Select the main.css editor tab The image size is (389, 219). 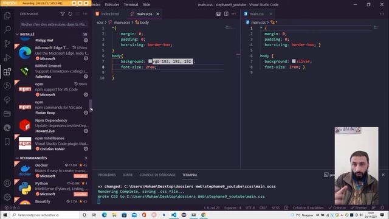pos(256,14)
